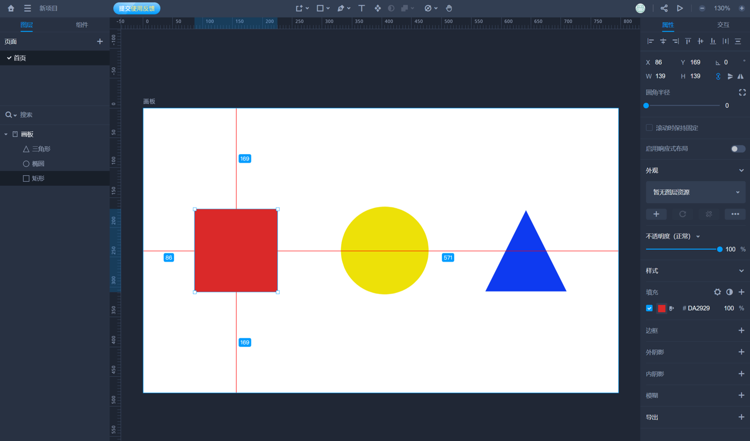
Task: Select the 椭圆 ellipse layer
Action: (x=38, y=164)
